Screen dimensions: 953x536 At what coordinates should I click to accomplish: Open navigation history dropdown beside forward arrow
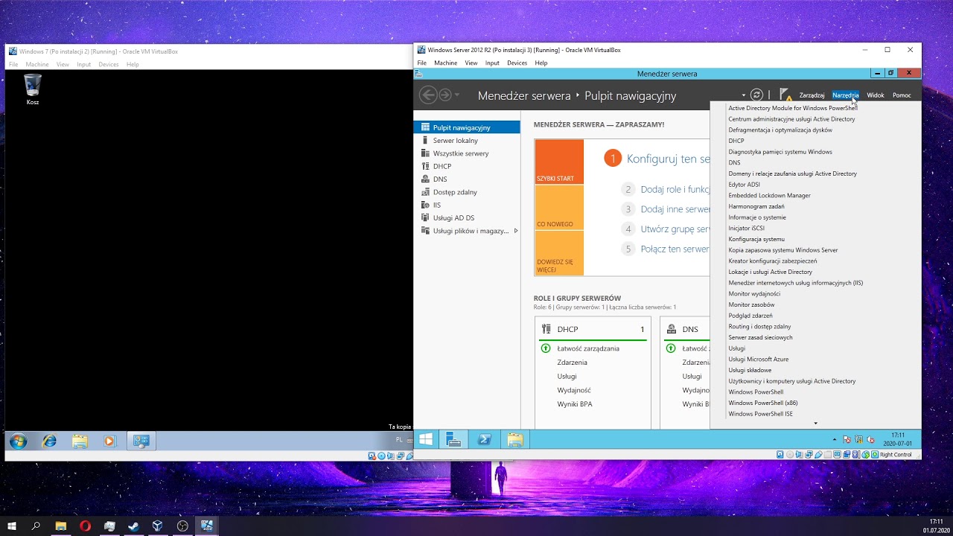click(x=457, y=95)
